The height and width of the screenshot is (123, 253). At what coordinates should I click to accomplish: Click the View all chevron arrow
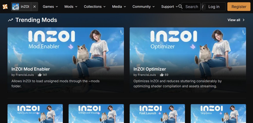(x=244, y=20)
